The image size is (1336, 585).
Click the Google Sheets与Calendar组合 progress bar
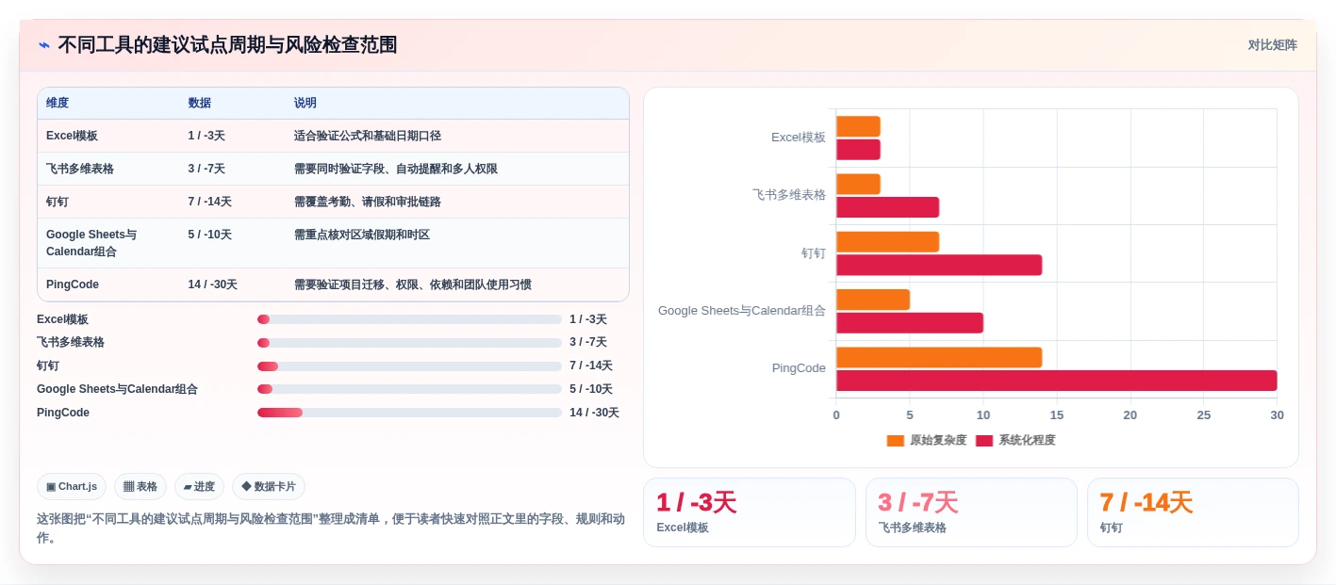click(409, 389)
